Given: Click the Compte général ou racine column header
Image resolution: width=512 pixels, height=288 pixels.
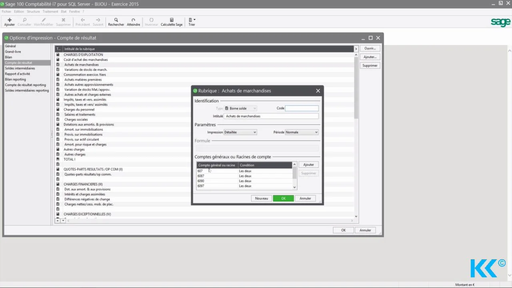Looking at the screenshot, I should point(217,165).
